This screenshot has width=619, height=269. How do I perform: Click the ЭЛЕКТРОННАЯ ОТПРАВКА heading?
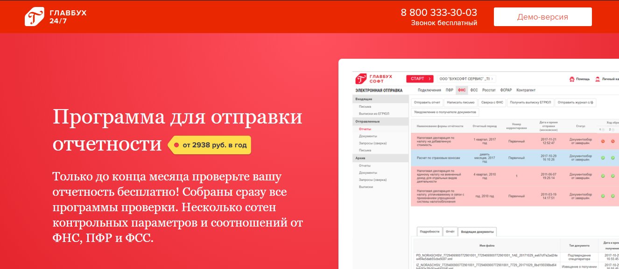click(379, 90)
